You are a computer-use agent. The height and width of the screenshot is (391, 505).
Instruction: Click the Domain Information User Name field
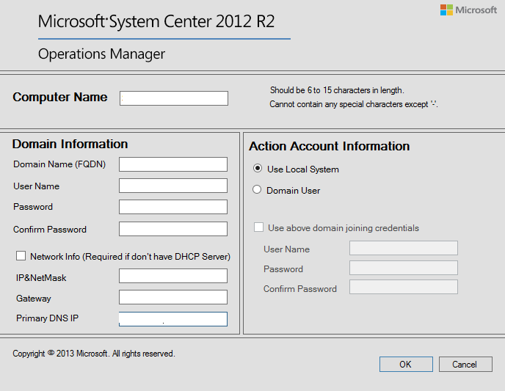tap(173, 186)
